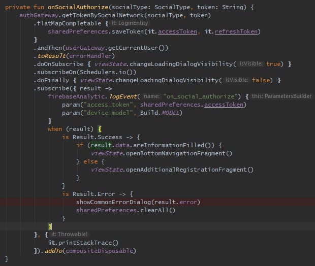Click the logEvent call
315x266 pixels.
tap(123, 96)
